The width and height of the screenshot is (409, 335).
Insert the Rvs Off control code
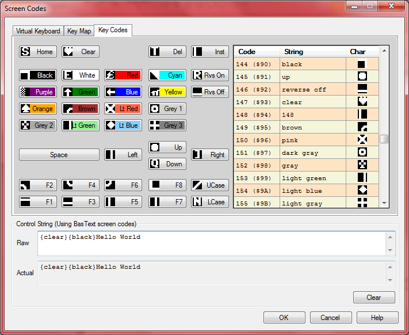click(210, 92)
